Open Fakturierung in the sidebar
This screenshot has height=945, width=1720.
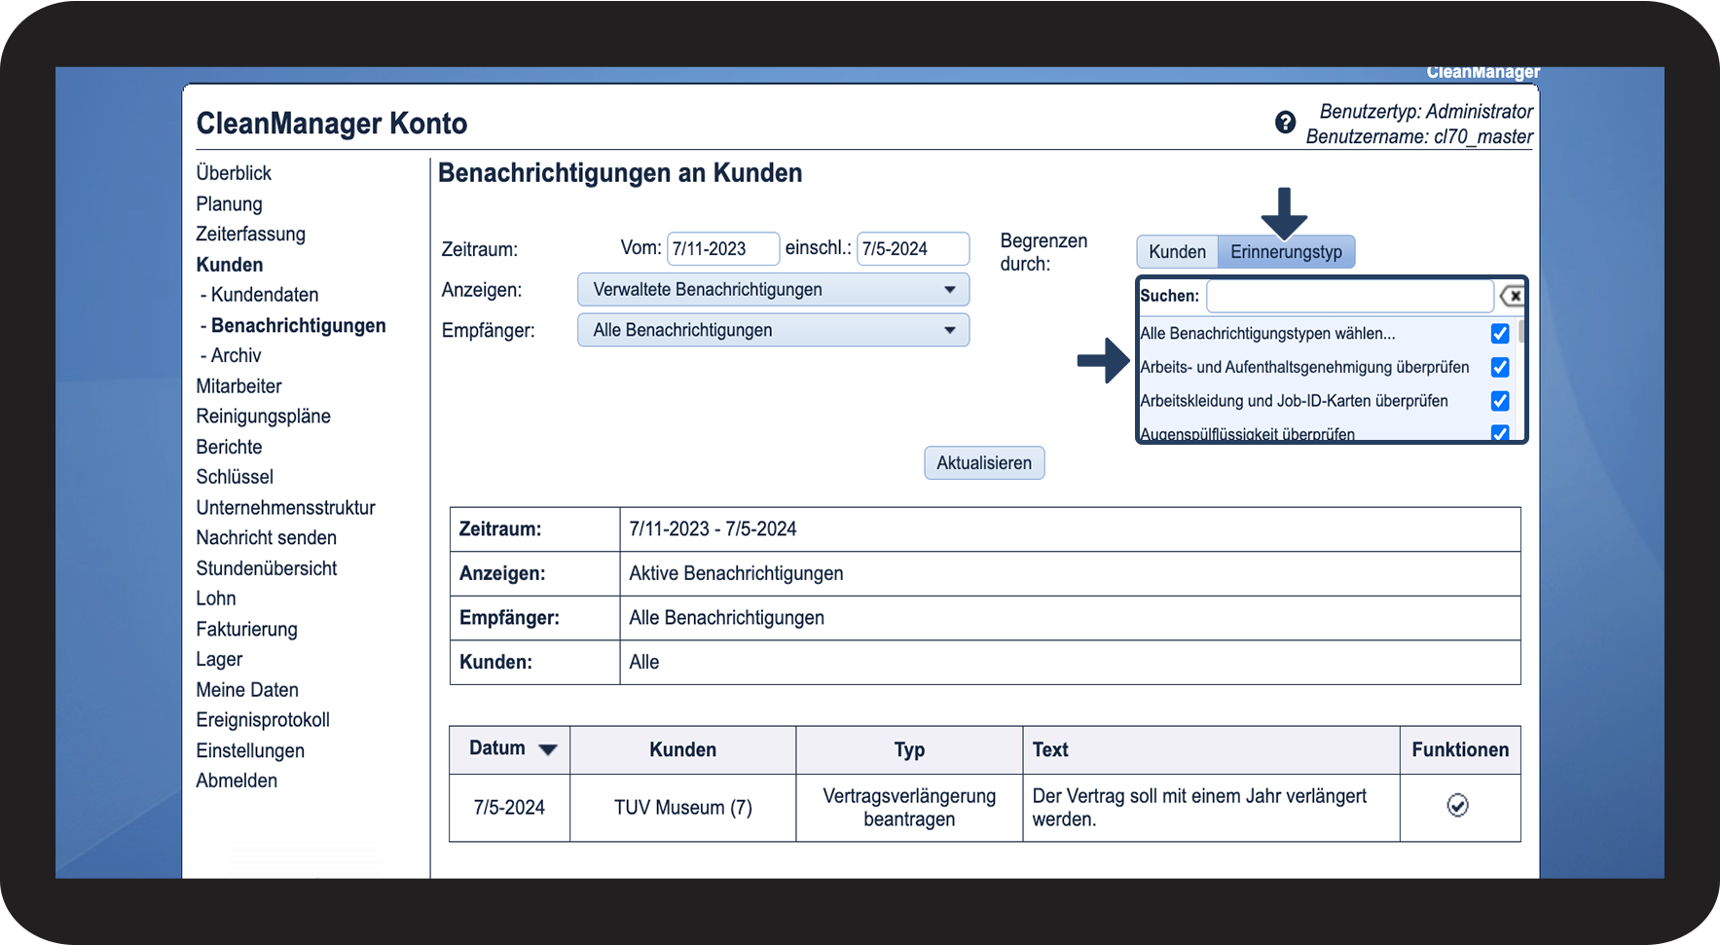(x=246, y=629)
